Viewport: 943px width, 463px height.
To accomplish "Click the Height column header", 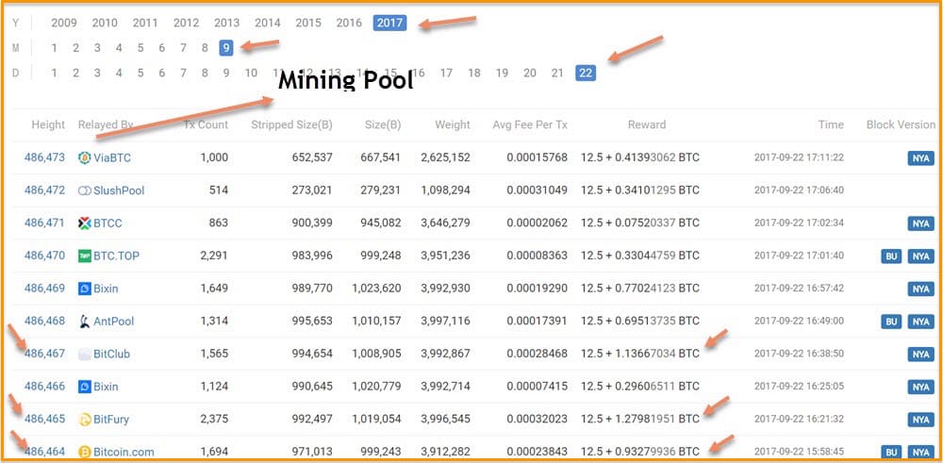I will coord(48,124).
